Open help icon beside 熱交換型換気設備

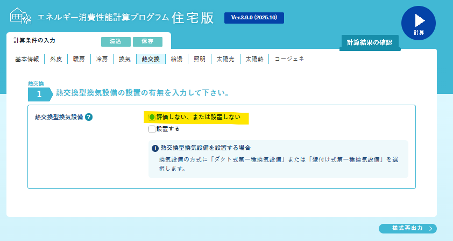pos(89,117)
